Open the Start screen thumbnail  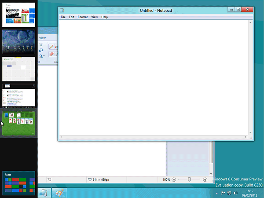pos(18,183)
